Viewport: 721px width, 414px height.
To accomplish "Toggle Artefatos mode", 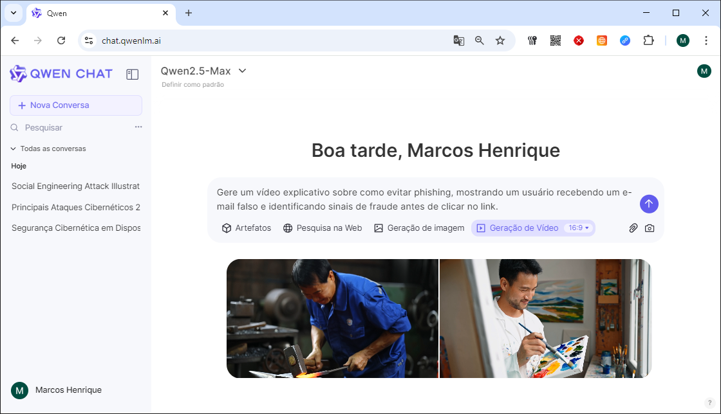I will 247,228.
